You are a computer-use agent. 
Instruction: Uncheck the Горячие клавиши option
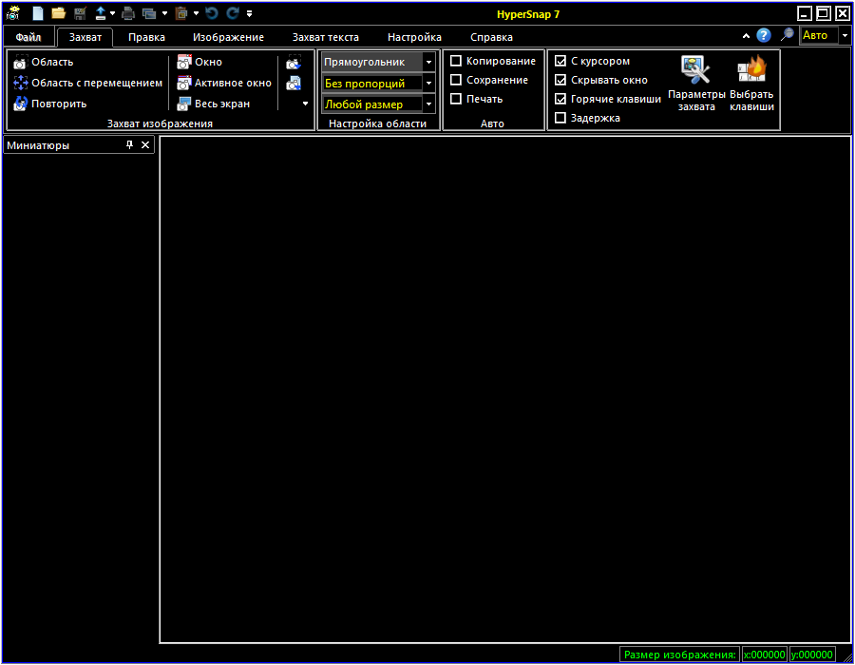click(x=560, y=99)
